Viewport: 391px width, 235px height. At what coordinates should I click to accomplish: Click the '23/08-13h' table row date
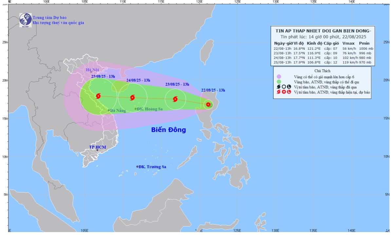282,53
